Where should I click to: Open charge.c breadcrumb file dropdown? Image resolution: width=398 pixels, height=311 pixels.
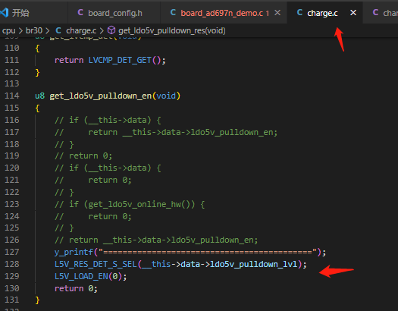pyautogui.click(x=81, y=30)
